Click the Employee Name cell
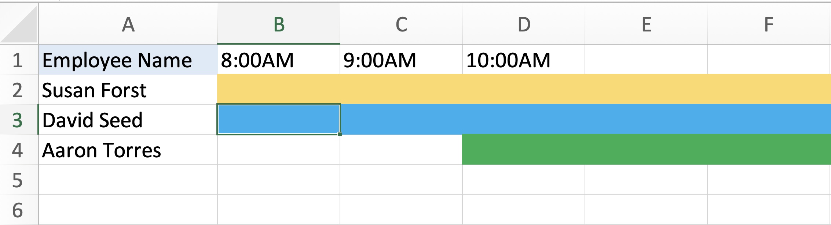831x225 pixels. pos(128,60)
